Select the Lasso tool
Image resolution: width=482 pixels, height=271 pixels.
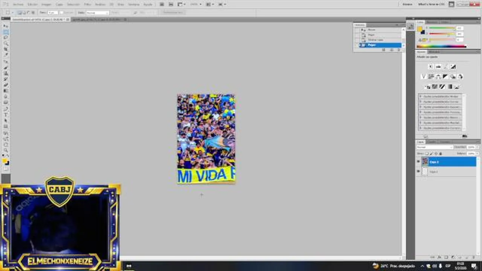(x=6, y=38)
